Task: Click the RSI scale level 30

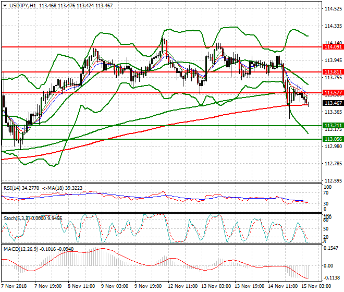Action: [326, 203]
